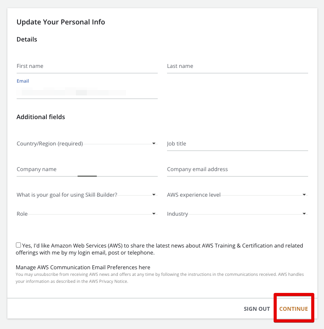The image size is (324, 329).
Task: Select the Company email address field
Action: pyautogui.click(x=238, y=169)
